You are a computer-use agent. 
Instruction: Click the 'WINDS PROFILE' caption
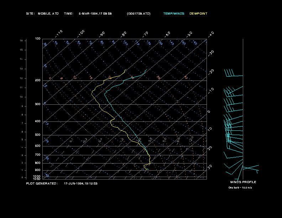[x=243, y=182]
